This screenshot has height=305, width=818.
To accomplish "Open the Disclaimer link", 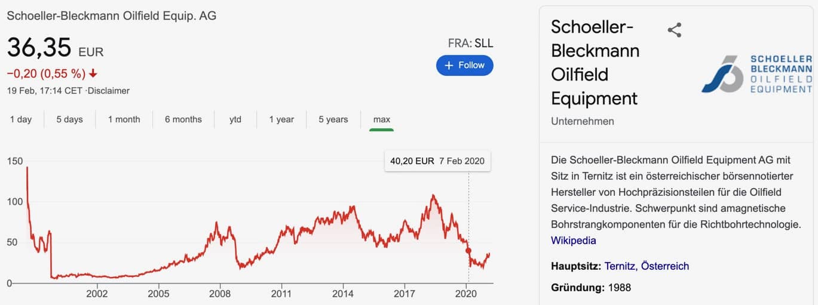I will point(109,91).
